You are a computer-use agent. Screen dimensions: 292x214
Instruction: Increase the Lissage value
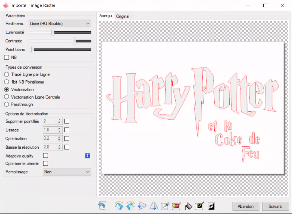tap(59, 128)
